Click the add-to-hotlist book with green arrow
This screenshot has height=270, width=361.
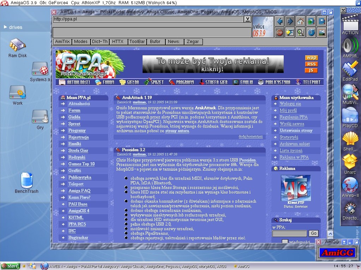pyautogui.click(x=311, y=22)
